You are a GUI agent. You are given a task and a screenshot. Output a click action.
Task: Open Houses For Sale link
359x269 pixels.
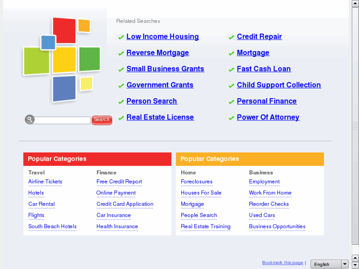pyautogui.click(x=201, y=193)
